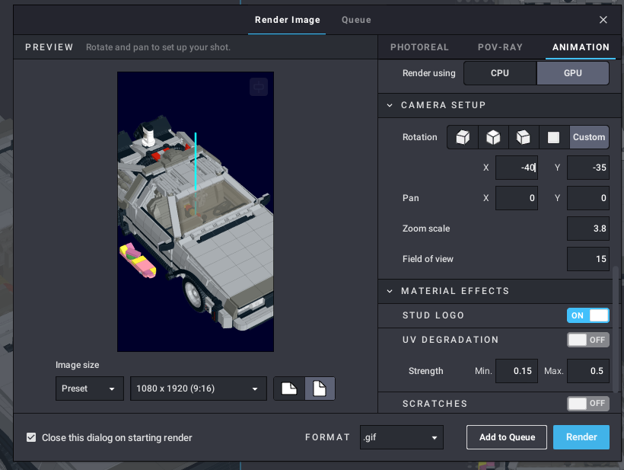Screen dimensions: 624x470
Task: Switch to the Queue tab
Action: pyautogui.click(x=356, y=20)
